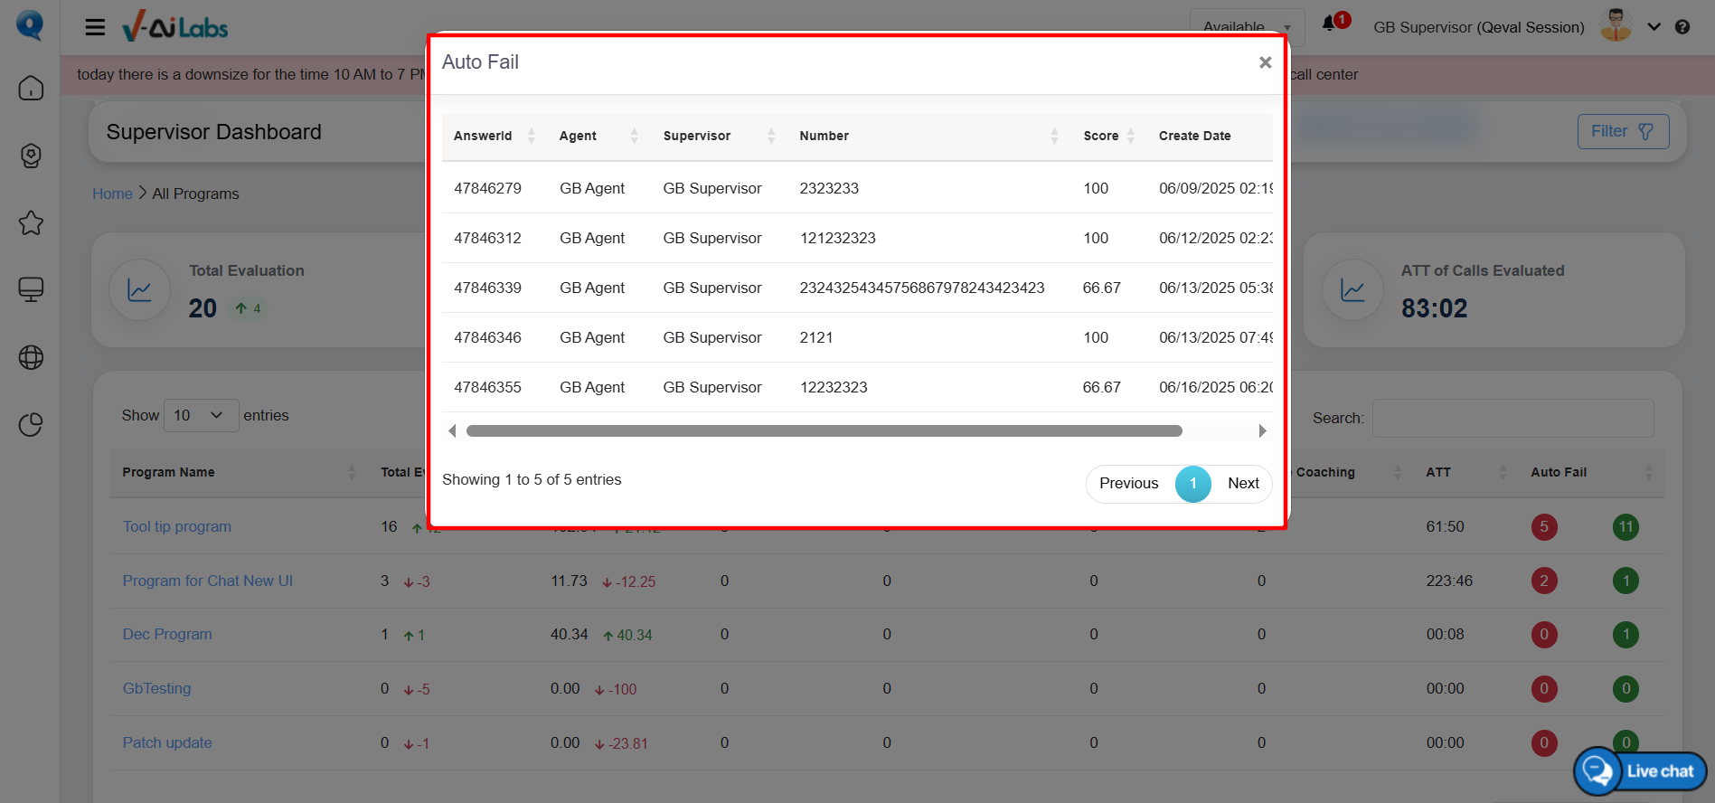Click green badge 1 for Dec Program

pos(1625,635)
